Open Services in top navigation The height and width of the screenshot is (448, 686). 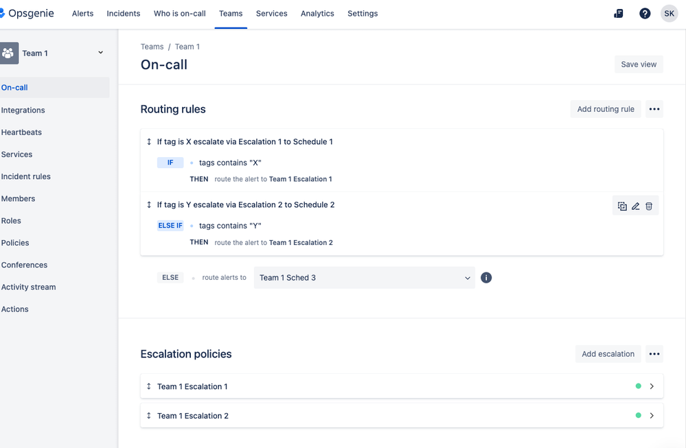[272, 14]
